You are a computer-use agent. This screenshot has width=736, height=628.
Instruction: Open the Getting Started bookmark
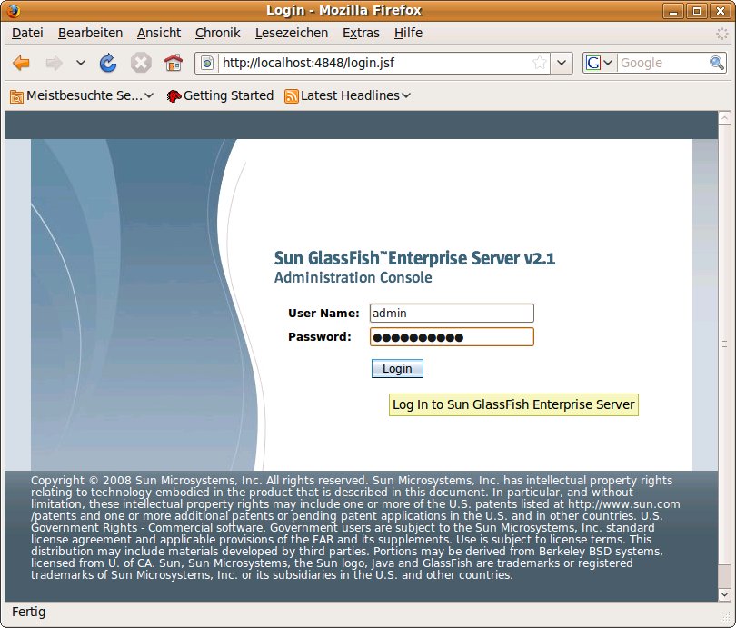click(220, 95)
